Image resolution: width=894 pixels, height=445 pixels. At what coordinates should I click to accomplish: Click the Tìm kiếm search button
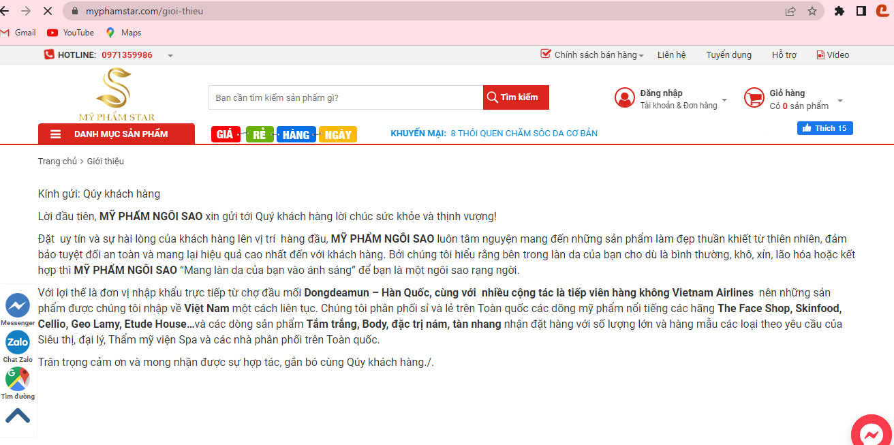(516, 97)
